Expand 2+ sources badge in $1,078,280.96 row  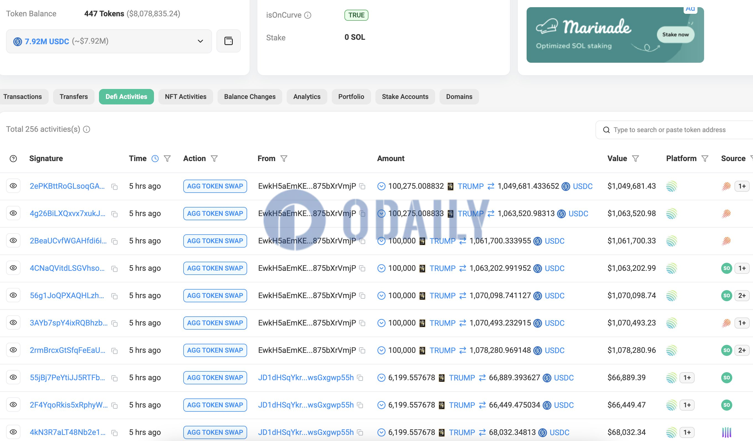click(742, 350)
